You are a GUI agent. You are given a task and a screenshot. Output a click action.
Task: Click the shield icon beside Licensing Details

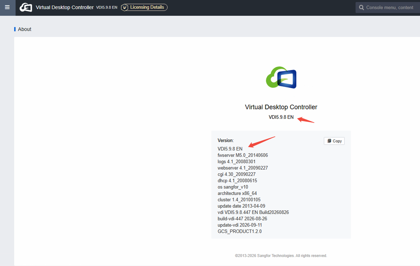click(x=125, y=7)
